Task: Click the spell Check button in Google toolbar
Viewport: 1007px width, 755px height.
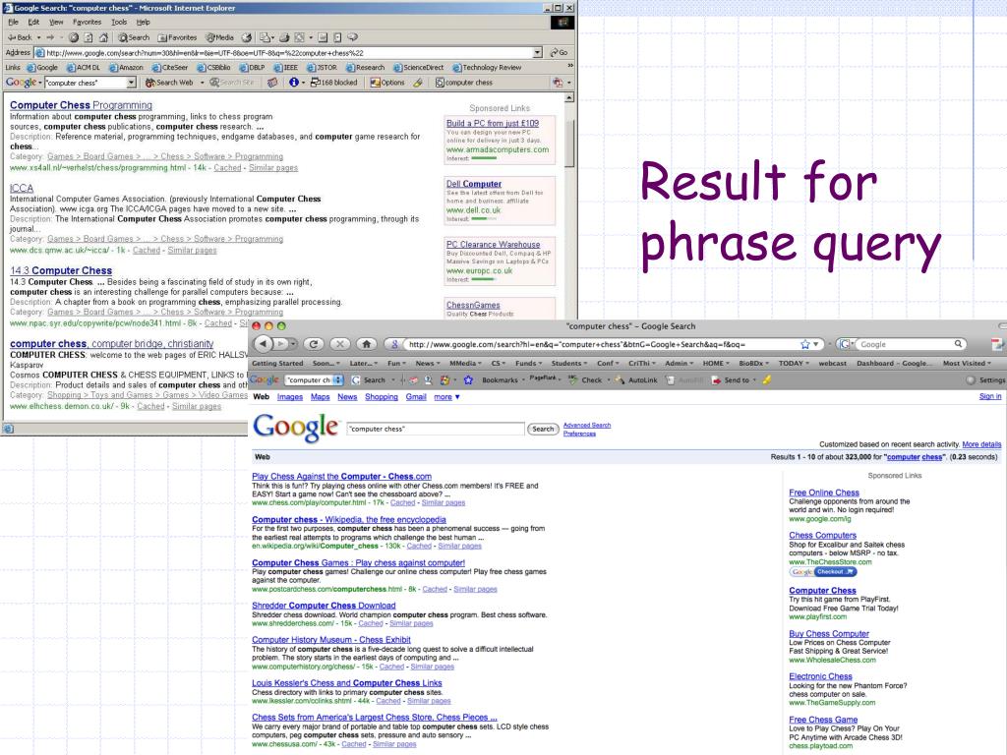Action: coord(586,380)
